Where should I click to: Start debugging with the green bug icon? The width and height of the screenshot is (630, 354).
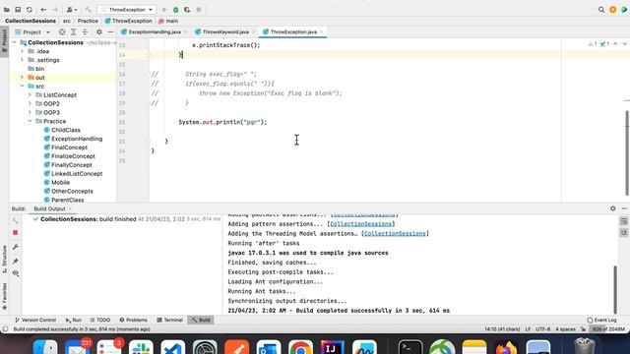175,10
